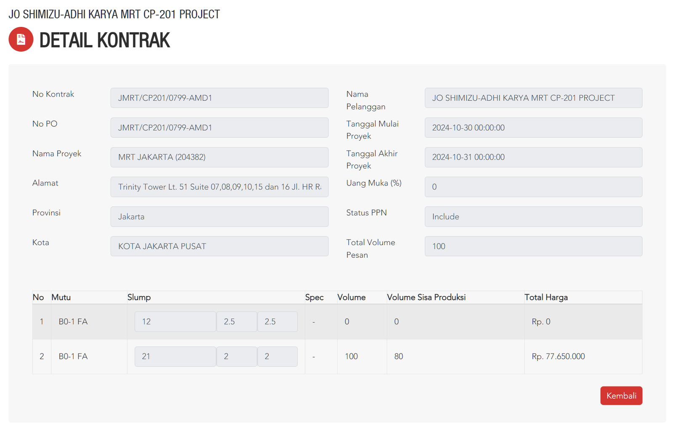673x429 pixels.
Task: Click the Nama Pelanggan field
Action: click(533, 98)
